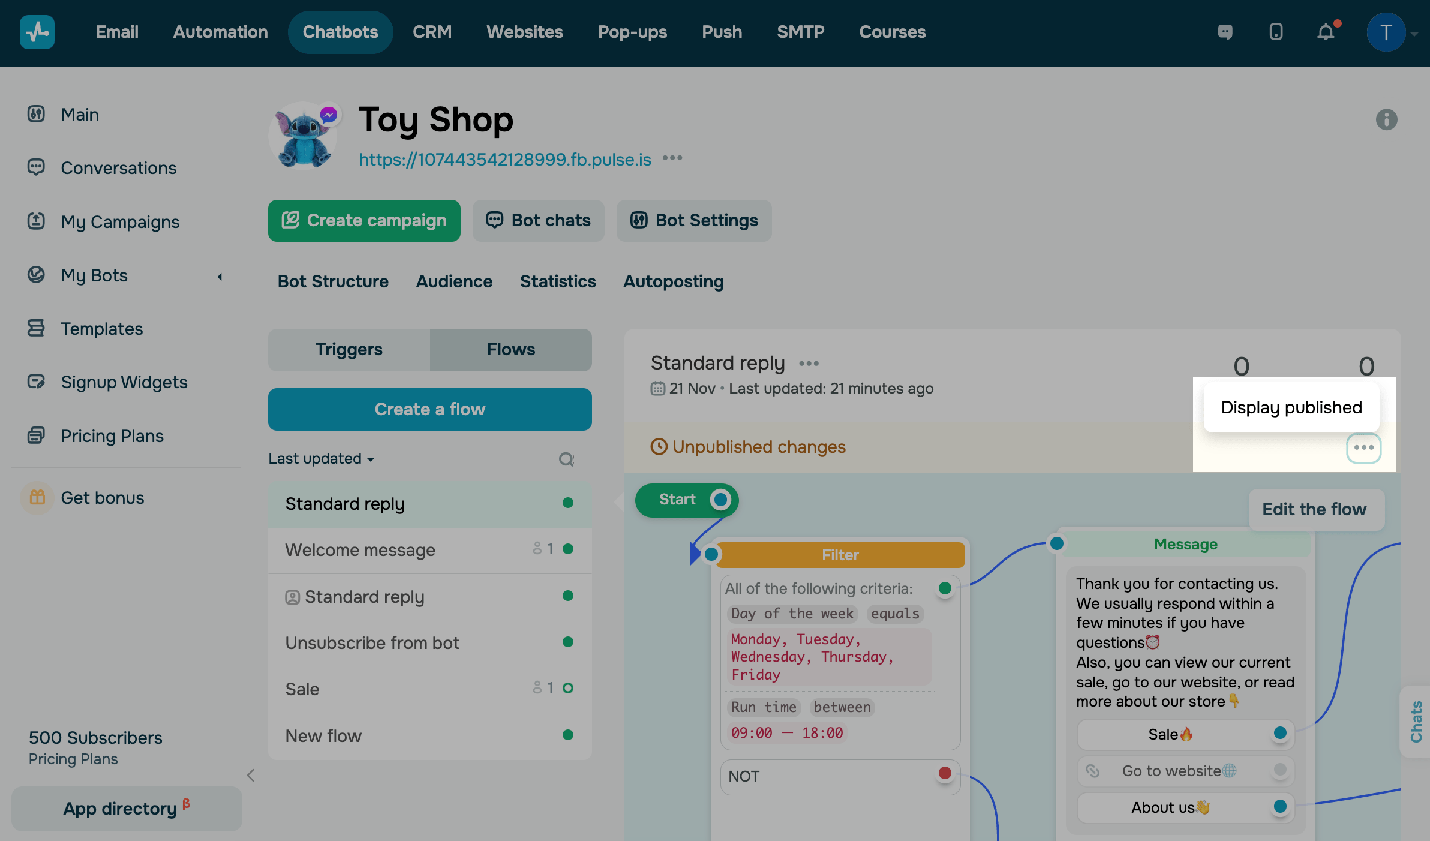Screen dimensions: 1430x841
Task: Open the Toy Shop fb.pulse.is link
Action: click(x=504, y=160)
